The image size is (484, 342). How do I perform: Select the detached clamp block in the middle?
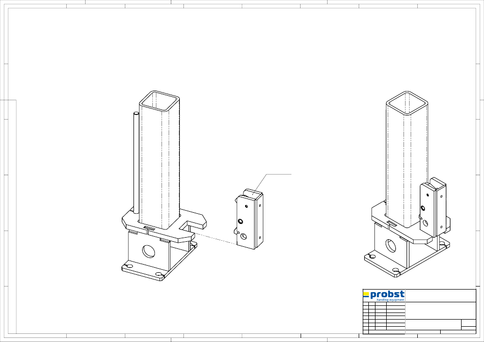pyautogui.click(x=249, y=219)
